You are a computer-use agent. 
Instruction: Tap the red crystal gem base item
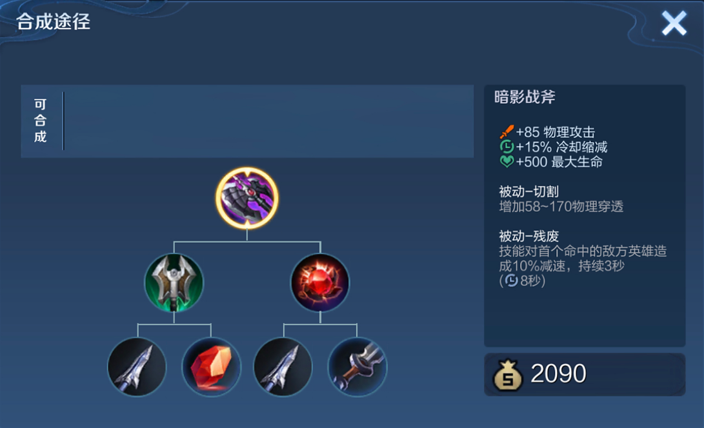pos(211,367)
